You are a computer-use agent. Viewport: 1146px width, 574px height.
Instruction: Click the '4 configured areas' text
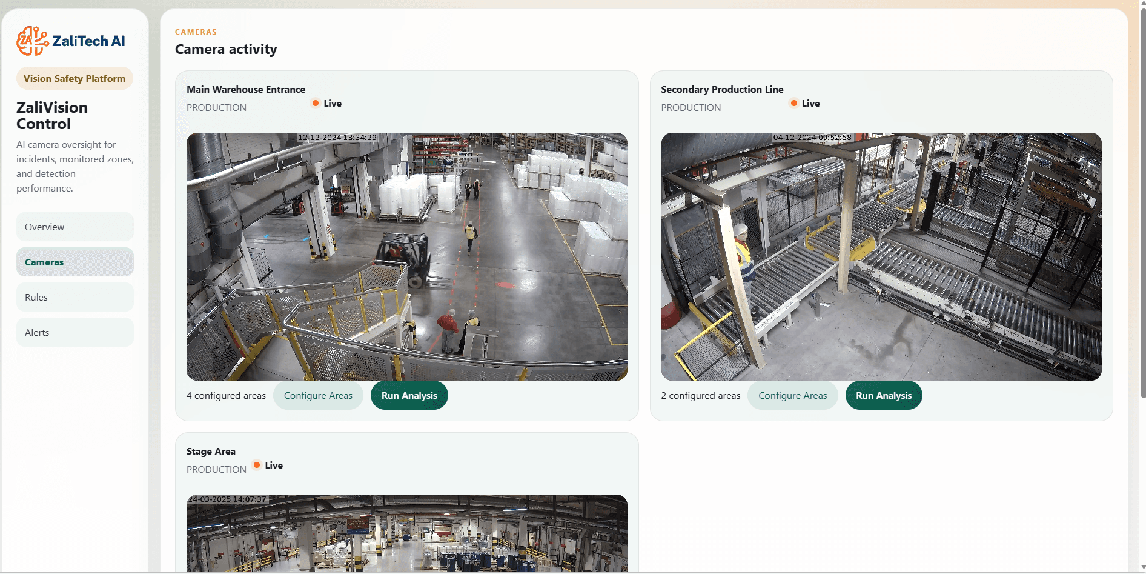point(226,395)
